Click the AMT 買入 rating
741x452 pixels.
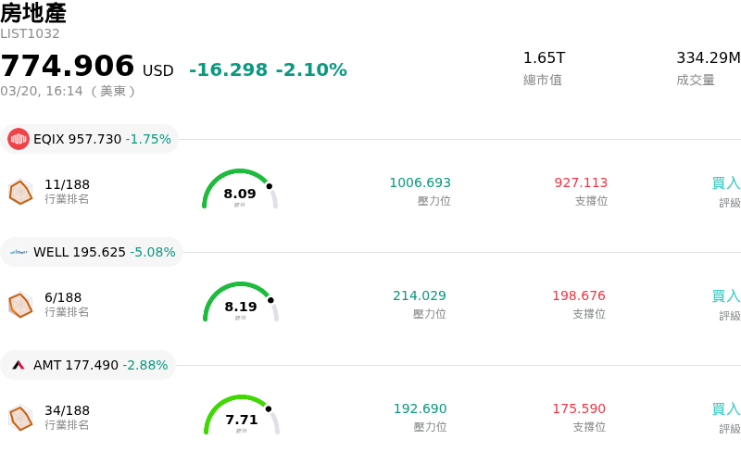pyautogui.click(x=726, y=409)
